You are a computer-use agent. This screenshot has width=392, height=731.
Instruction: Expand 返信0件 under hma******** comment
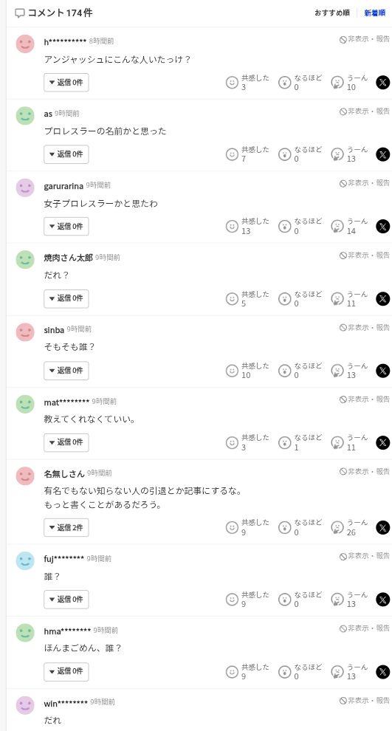(66, 672)
